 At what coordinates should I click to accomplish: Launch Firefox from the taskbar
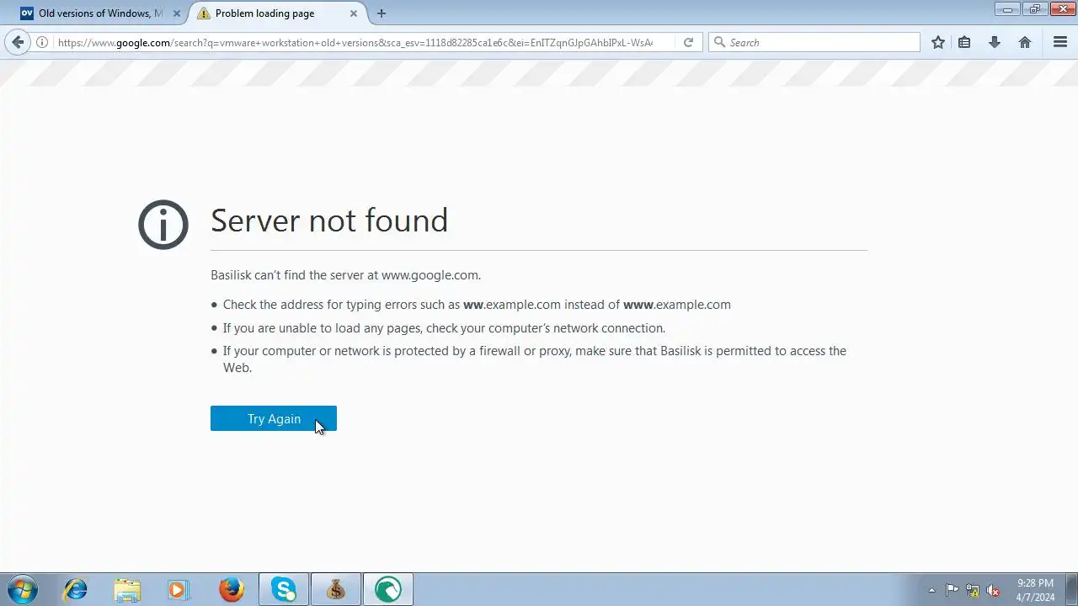click(x=232, y=589)
